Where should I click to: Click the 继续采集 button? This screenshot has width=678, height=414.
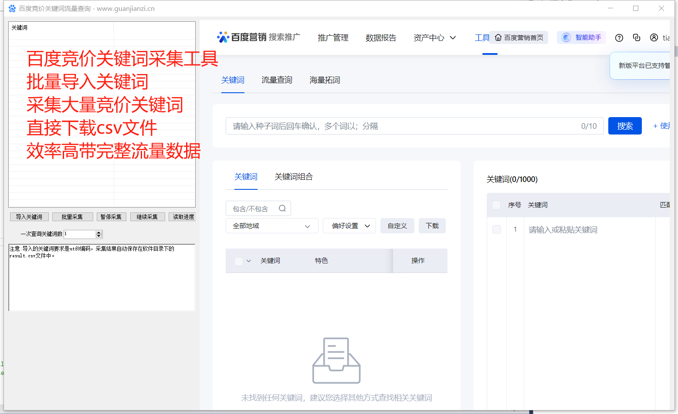click(147, 217)
